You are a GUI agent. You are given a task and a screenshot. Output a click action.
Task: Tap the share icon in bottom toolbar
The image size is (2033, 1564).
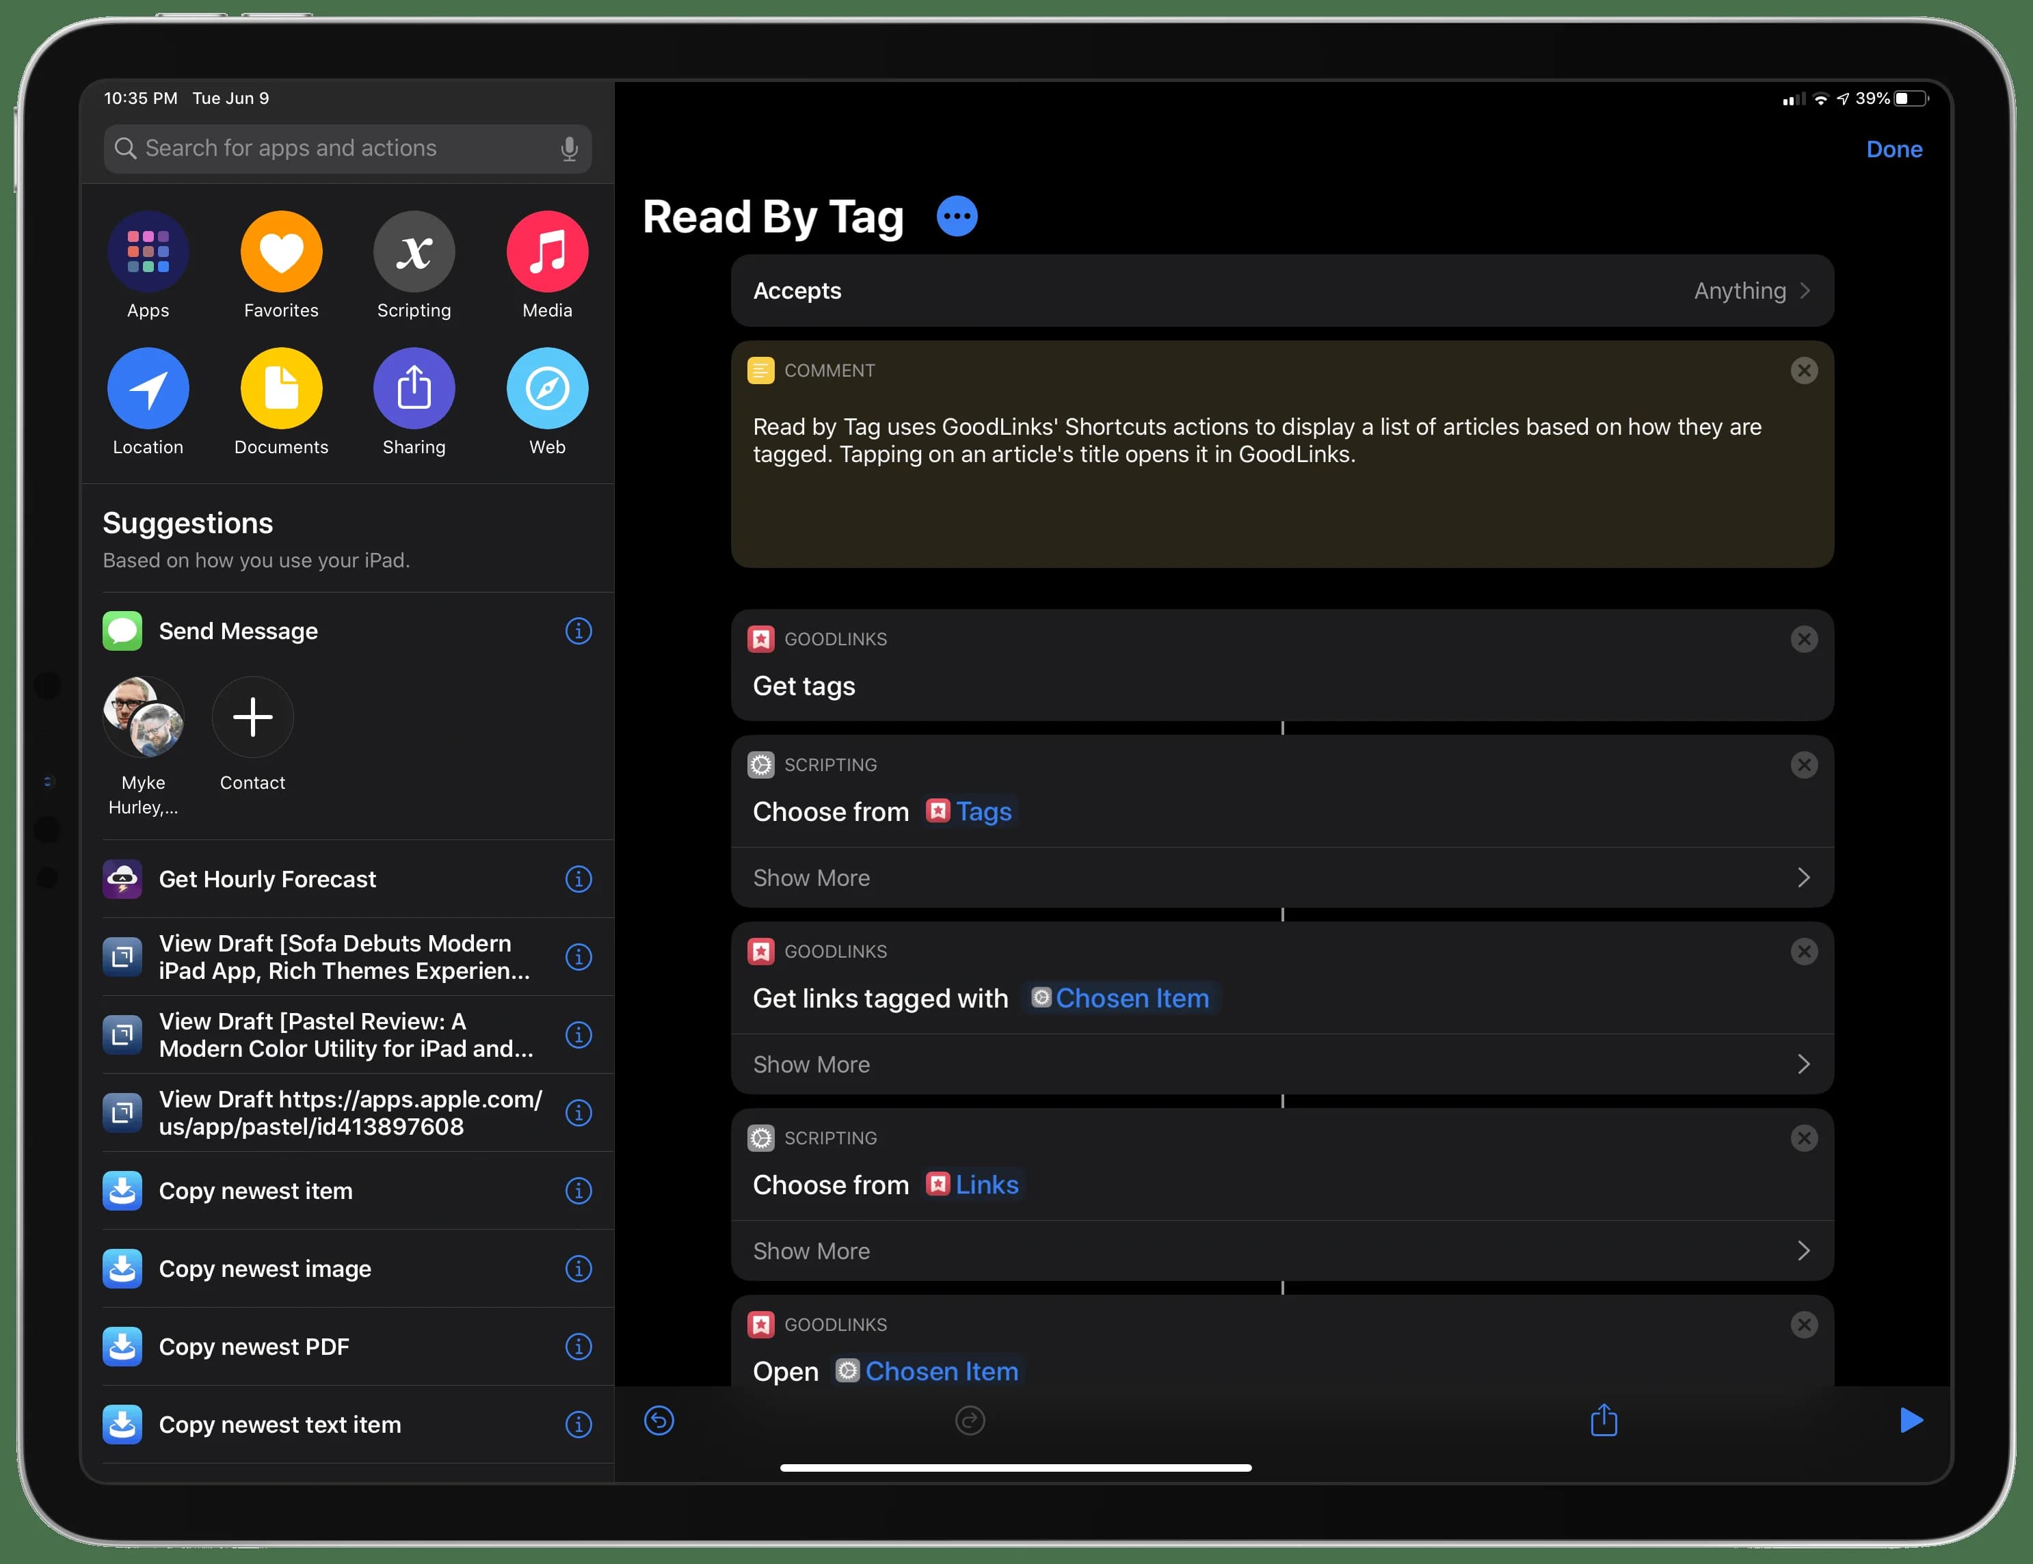(x=1604, y=1420)
